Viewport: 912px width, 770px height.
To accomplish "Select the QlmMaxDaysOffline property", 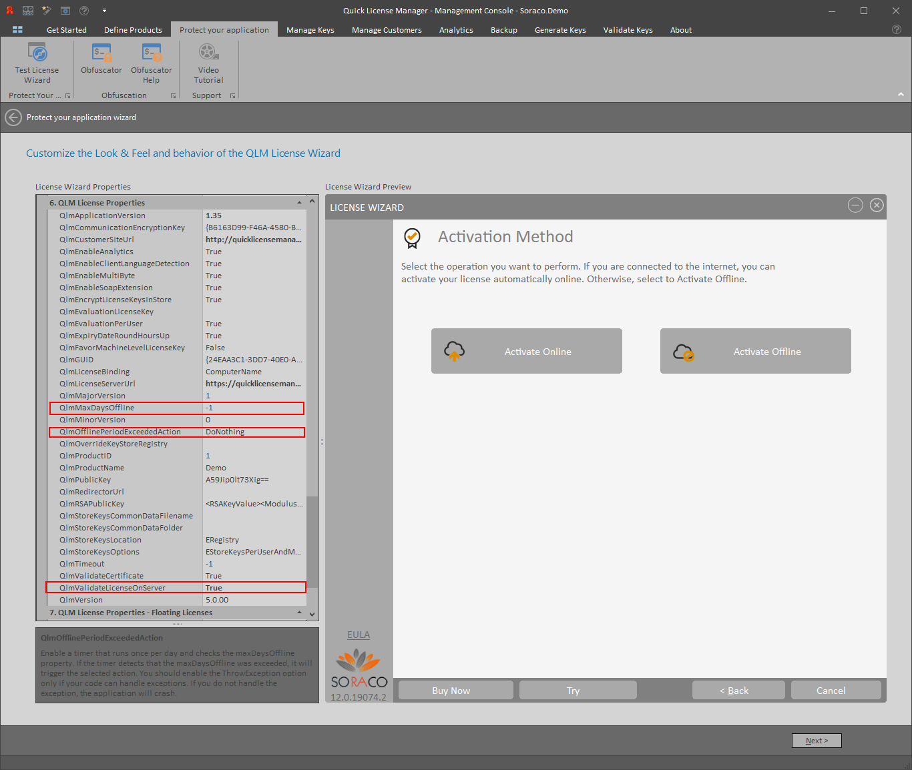I will (177, 408).
